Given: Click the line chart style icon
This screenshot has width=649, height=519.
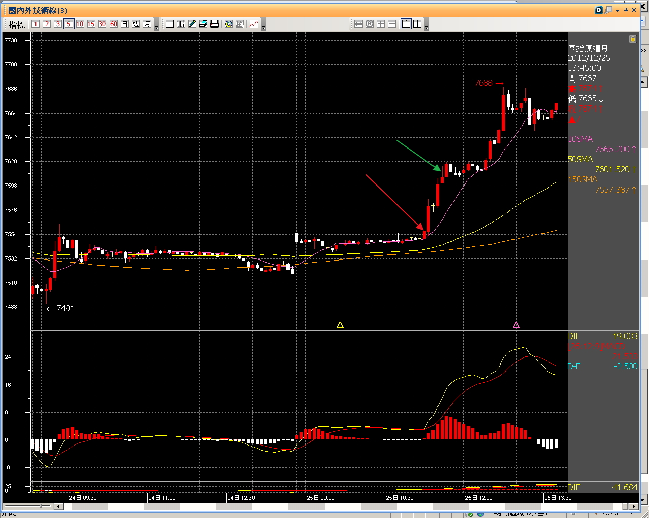Looking at the screenshot, I should 254,24.
